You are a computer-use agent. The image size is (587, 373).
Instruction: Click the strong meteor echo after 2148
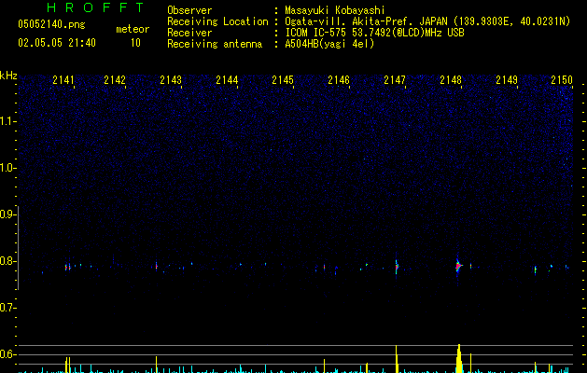click(458, 266)
